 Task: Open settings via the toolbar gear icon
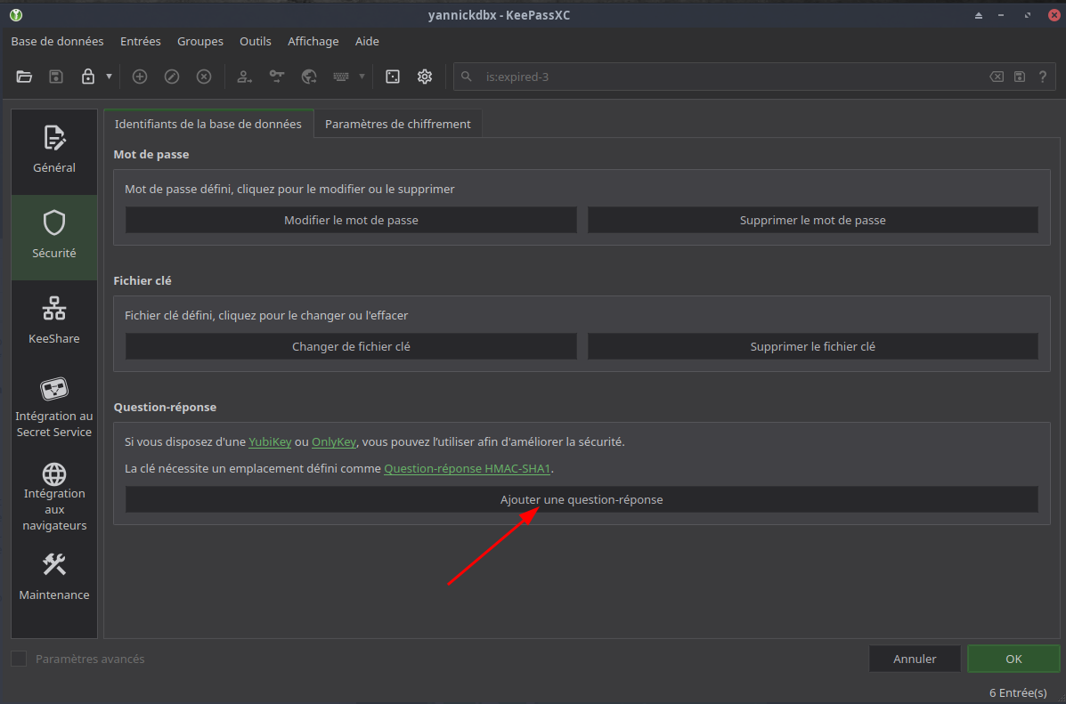pos(425,77)
